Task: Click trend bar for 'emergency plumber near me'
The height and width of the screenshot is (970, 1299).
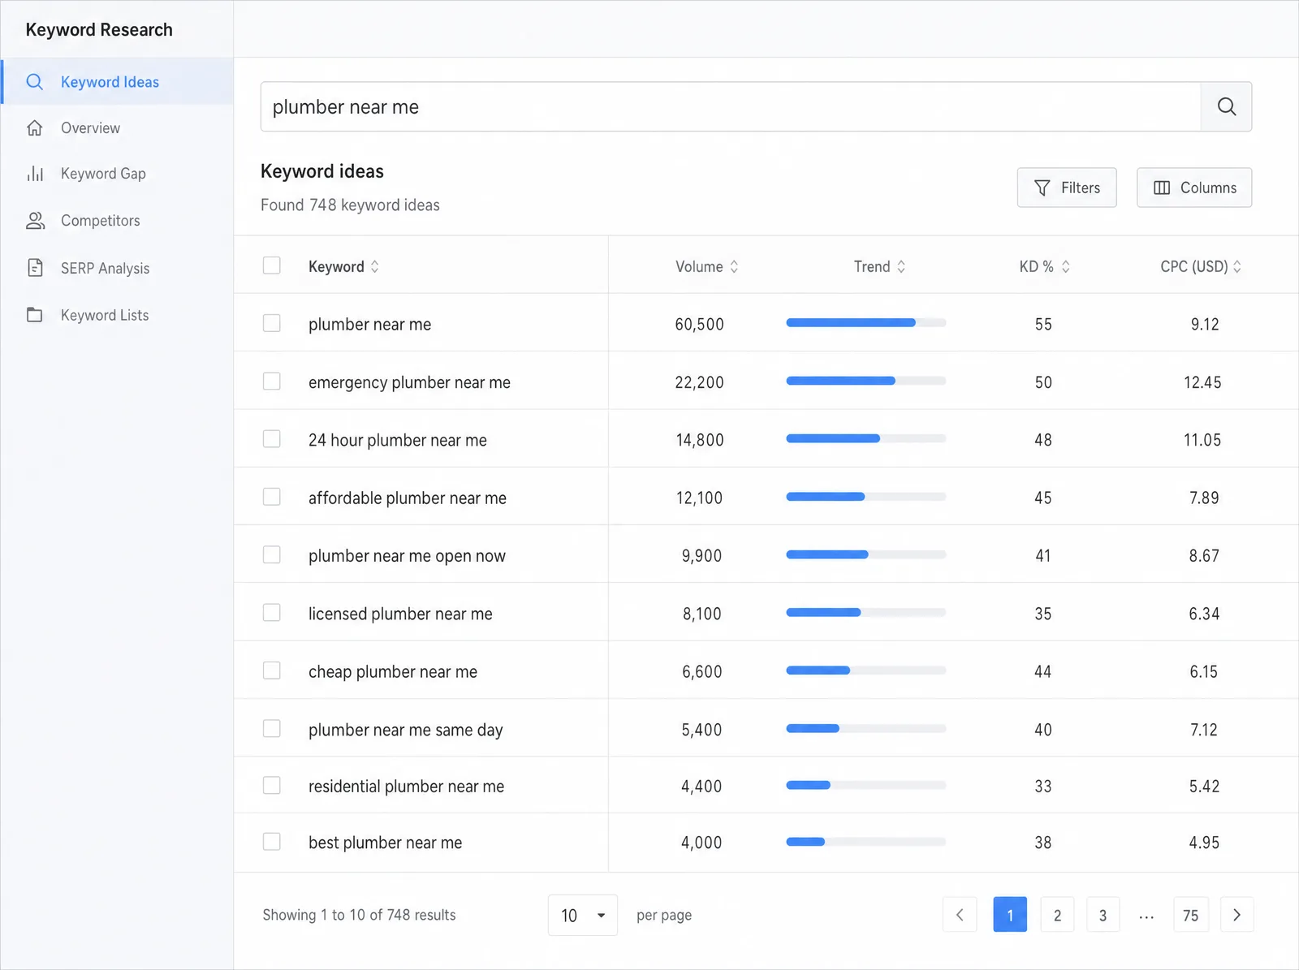Action: pyautogui.click(x=865, y=381)
